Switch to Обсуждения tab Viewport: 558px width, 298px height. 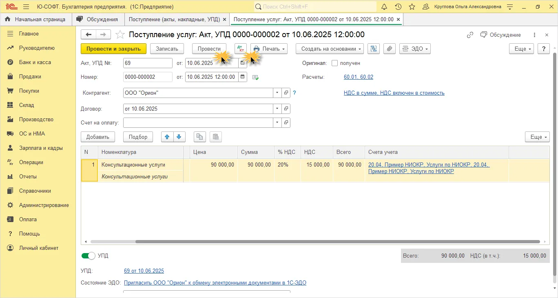[98, 19]
